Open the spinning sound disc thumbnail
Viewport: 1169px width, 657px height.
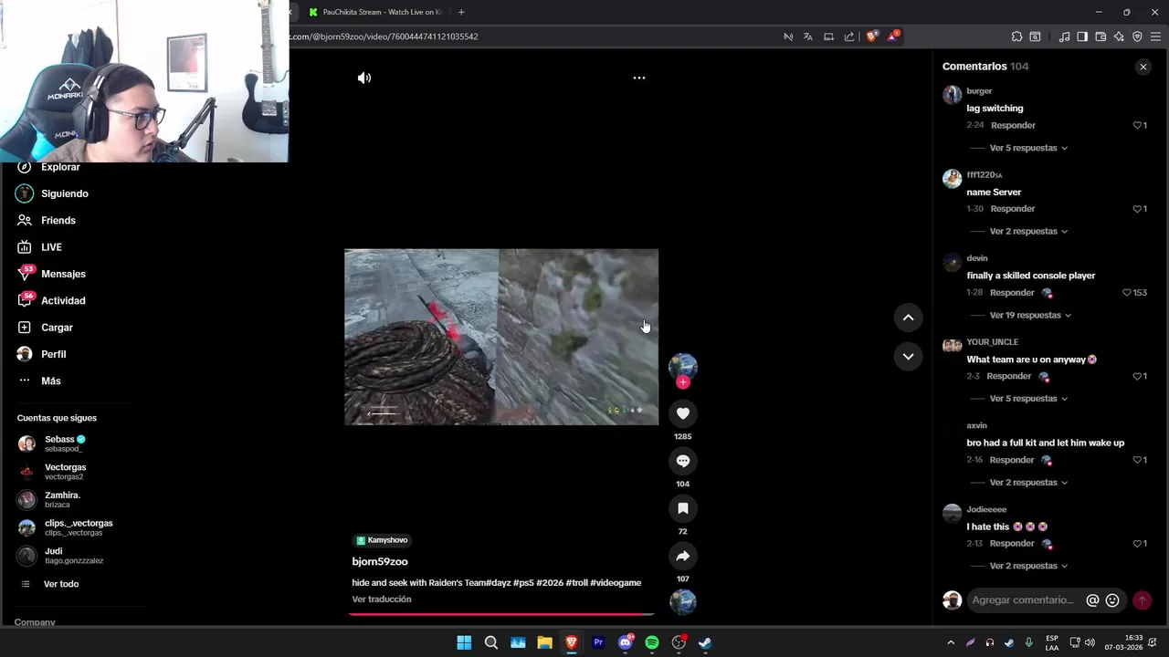[683, 602]
